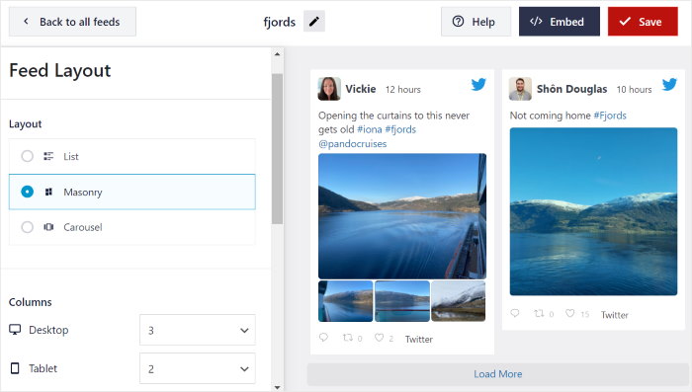Click the Columns section label
The height and width of the screenshot is (392, 692).
click(31, 302)
